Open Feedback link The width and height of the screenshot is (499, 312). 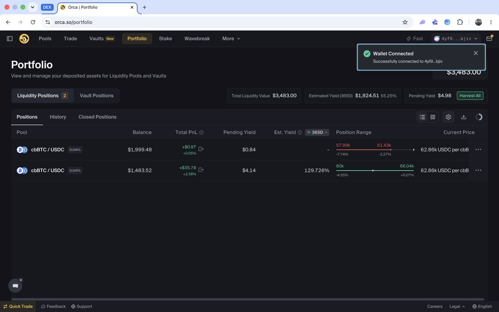(53, 307)
